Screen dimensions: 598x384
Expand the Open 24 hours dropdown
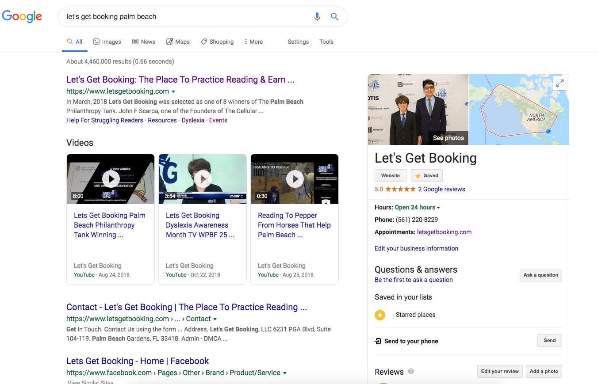438,208
